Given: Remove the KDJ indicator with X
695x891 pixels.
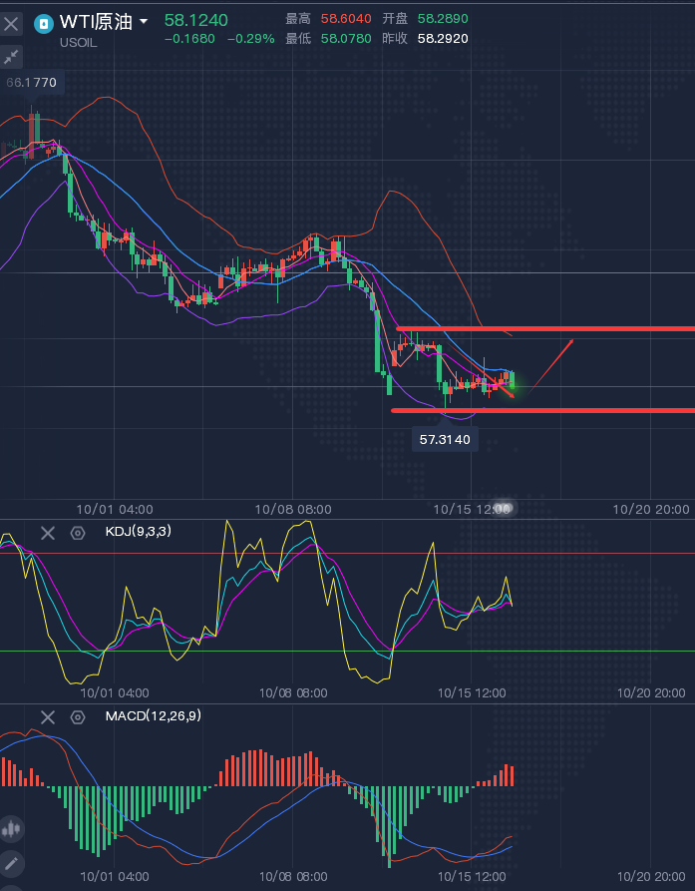Looking at the screenshot, I should point(48,533).
